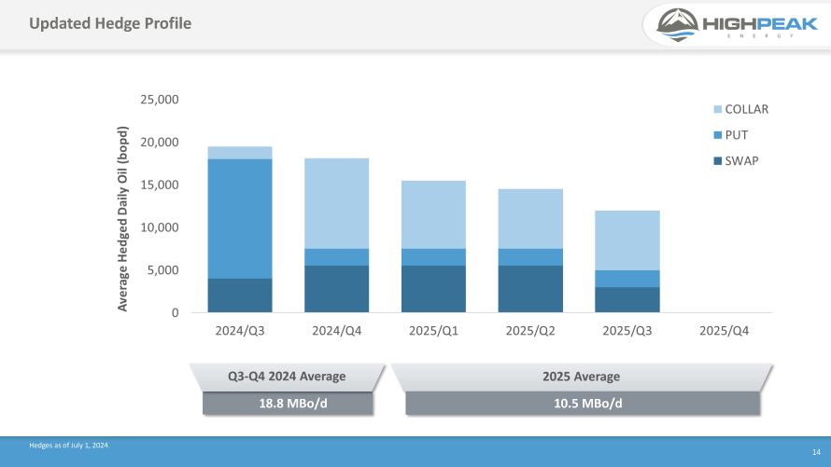This screenshot has width=831, height=467.
Task: Click the 2024/Q3 x-axis label
Action: pos(240,331)
